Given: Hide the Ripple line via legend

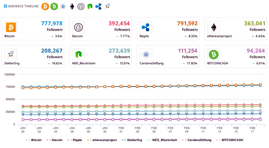Looking at the screenshot, I should point(74,140).
